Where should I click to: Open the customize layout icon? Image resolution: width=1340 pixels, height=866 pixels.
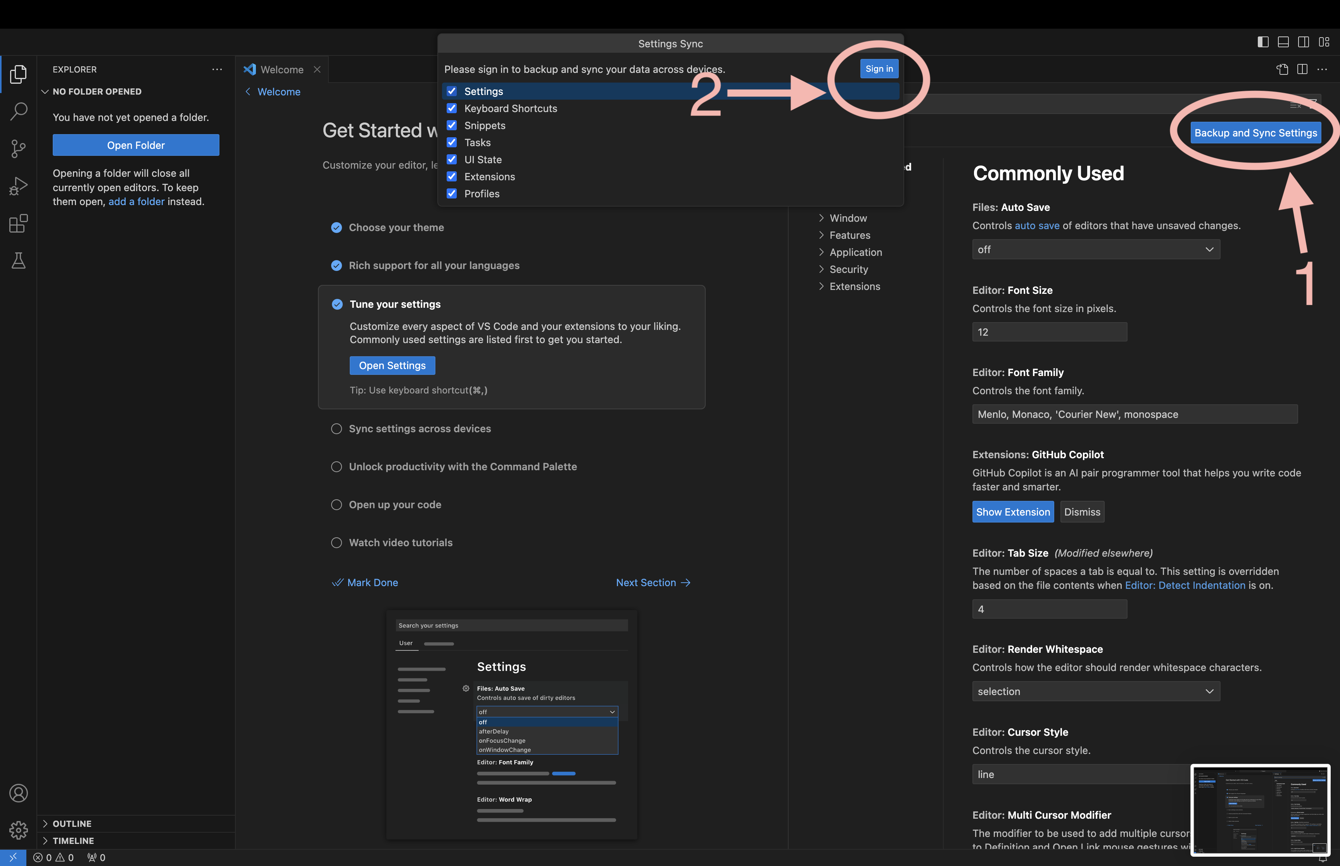[x=1324, y=42]
